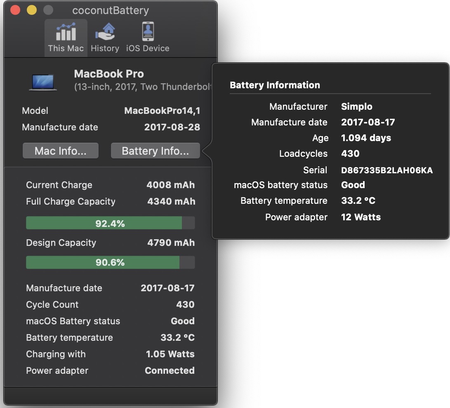Click the Battery Information popover heading
This screenshot has height=408, width=450.
coord(275,85)
